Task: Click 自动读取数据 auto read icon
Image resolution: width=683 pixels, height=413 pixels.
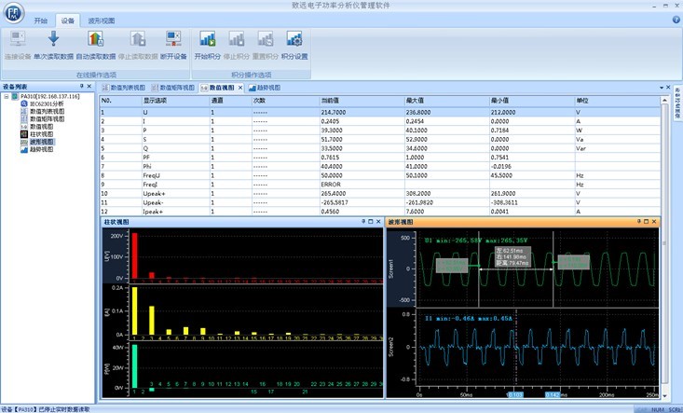Action: click(94, 38)
